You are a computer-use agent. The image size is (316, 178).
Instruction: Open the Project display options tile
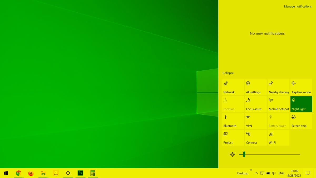pos(233,138)
